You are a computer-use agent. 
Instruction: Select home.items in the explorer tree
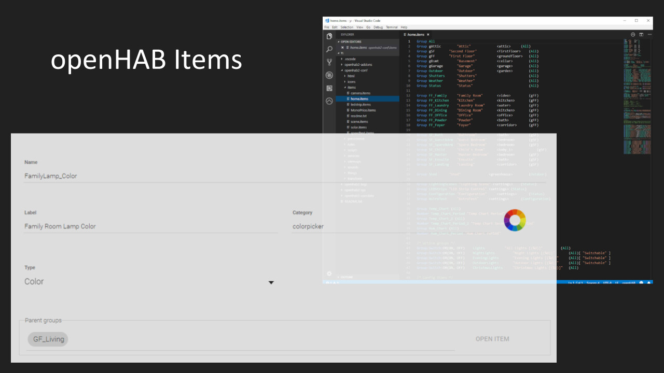(368, 98)
